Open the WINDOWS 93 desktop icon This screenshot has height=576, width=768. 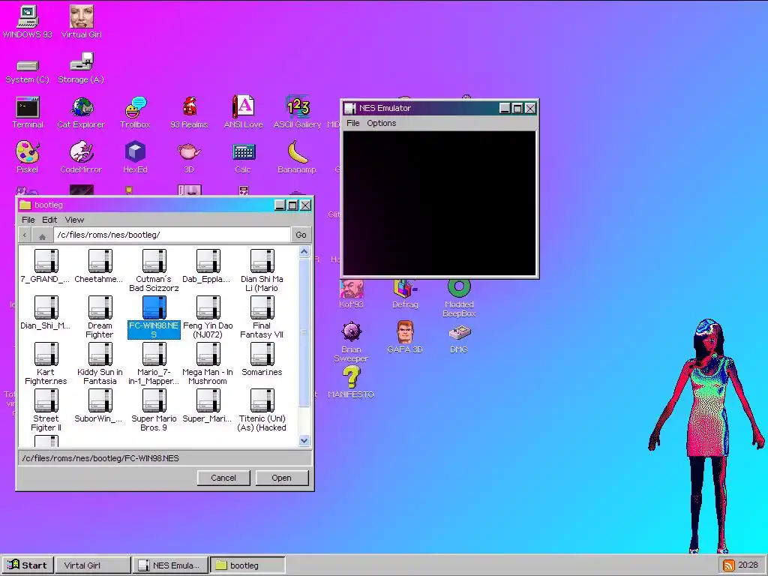click(x=28, y=22)
